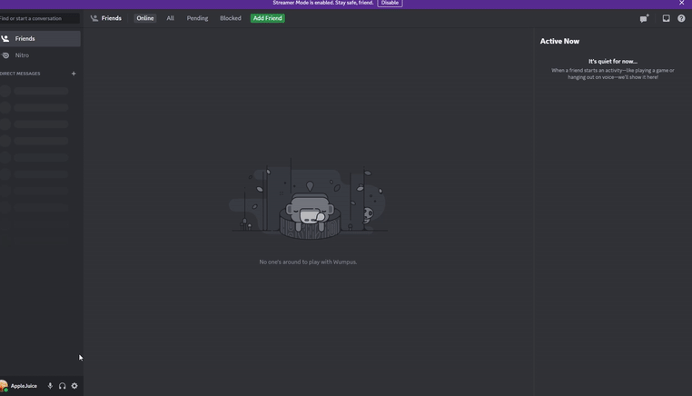Image resolution: width=692 pixels, height=396 pixels.
Task: Switch to the Online friends tab
Action: click(145, 18)
